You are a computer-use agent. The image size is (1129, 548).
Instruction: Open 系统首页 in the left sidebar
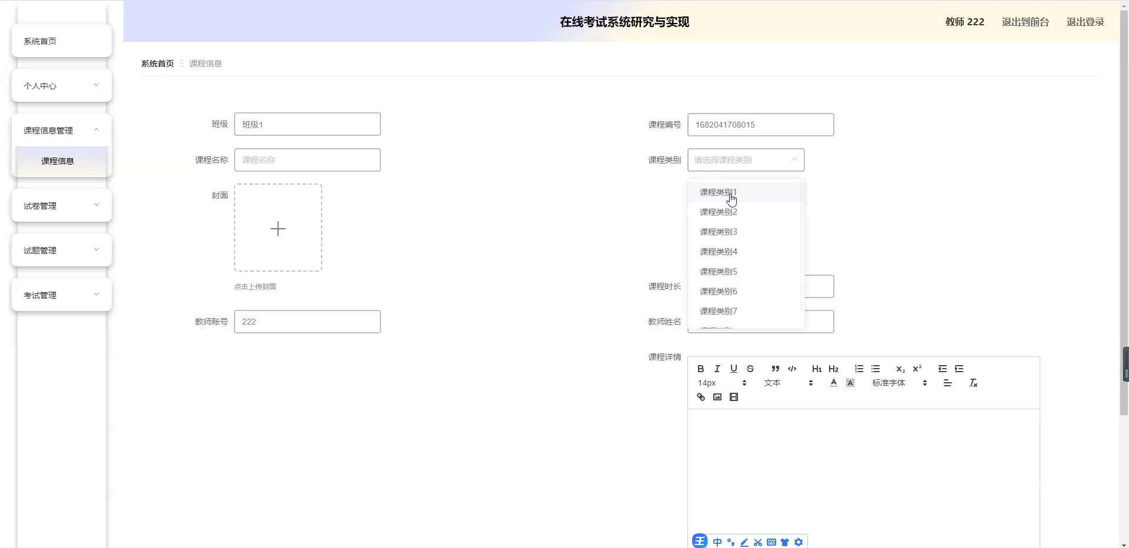[62, 41]
